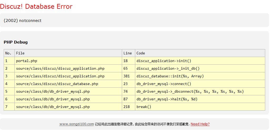Click row number 7 cell

pyautogui.click(x=9, y=107)
